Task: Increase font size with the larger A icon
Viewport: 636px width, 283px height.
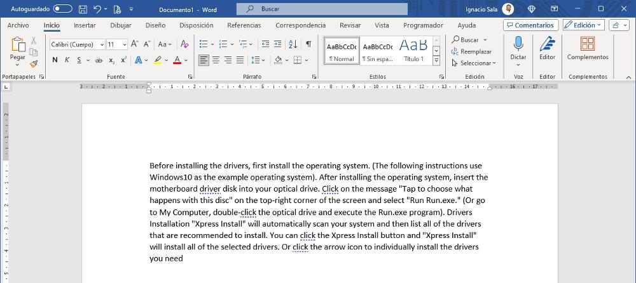Action: click(x=135, y=44)
